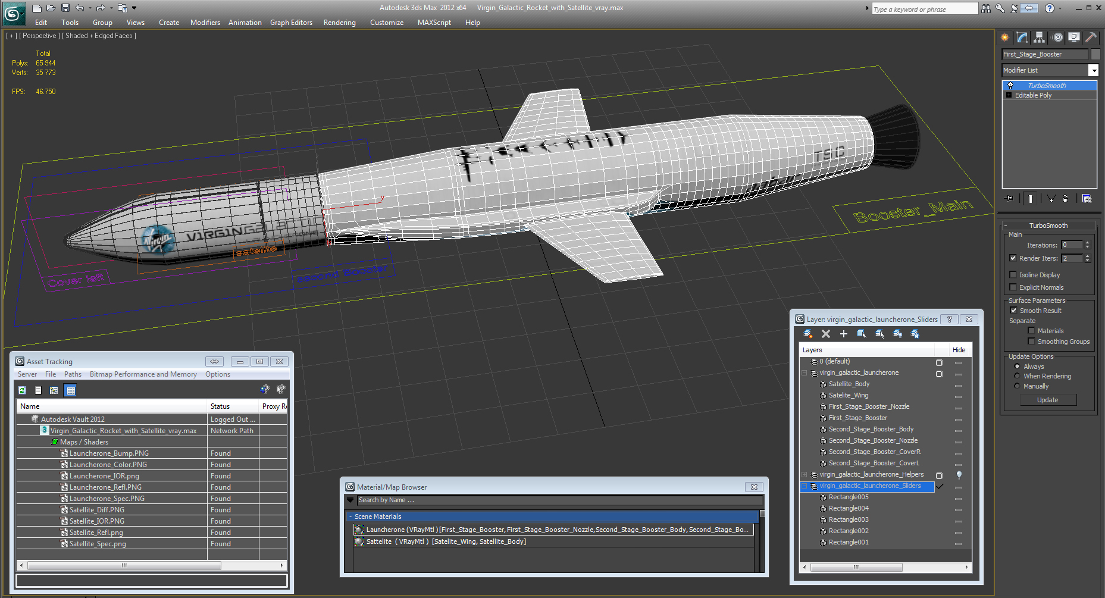Open the Motion command panel tab

pyautogui.click(x=1057, y=37)
